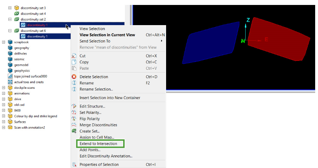The width and height of the screenshot is (318, 168).
Task: Click the Create Set icon
Action: 74,131
